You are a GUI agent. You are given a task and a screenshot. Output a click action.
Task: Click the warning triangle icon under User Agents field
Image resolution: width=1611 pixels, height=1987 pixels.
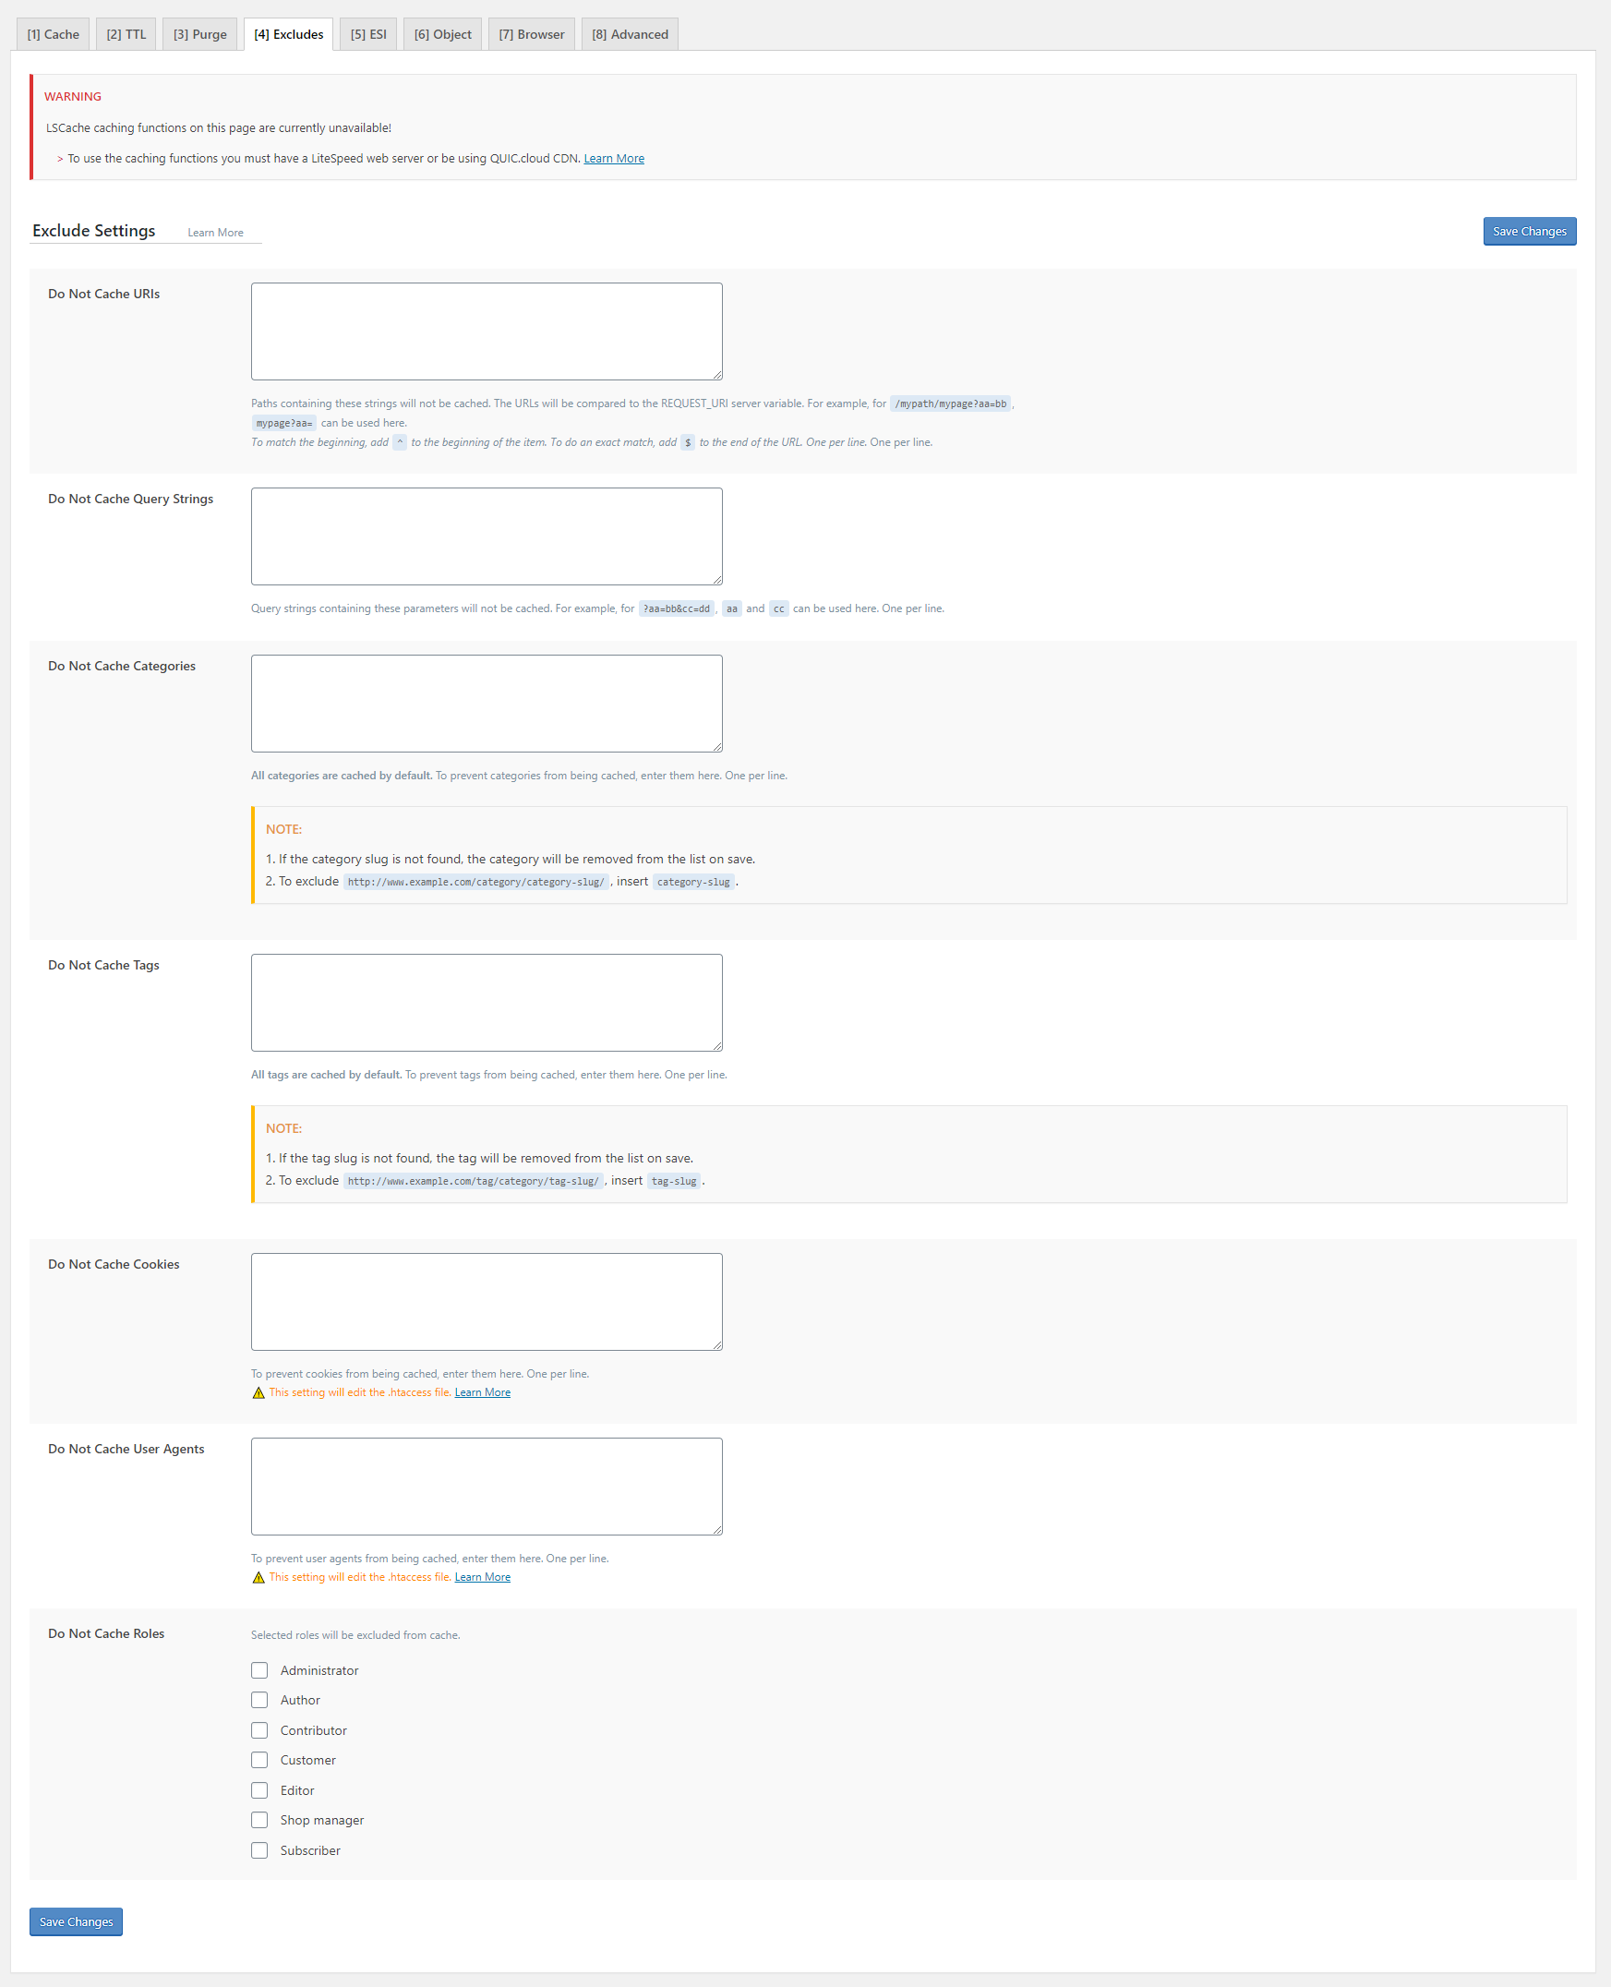[258, 1577]
